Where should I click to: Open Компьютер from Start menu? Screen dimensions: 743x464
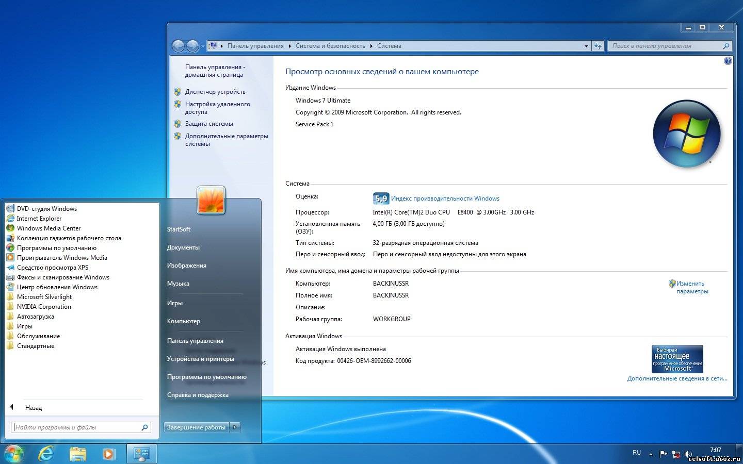[x=183, y=321]
